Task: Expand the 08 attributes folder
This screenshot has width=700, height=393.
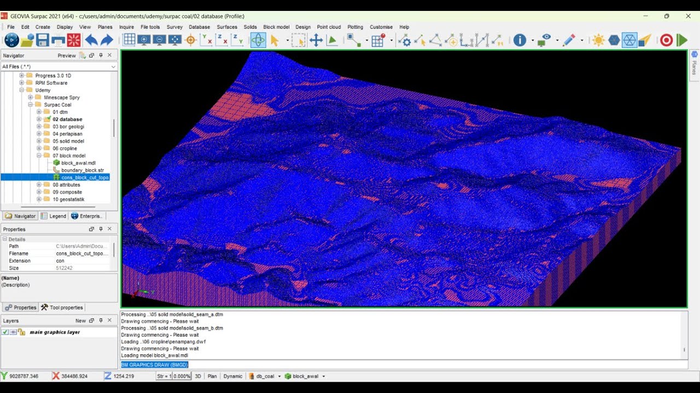Action: pos(39,184)
